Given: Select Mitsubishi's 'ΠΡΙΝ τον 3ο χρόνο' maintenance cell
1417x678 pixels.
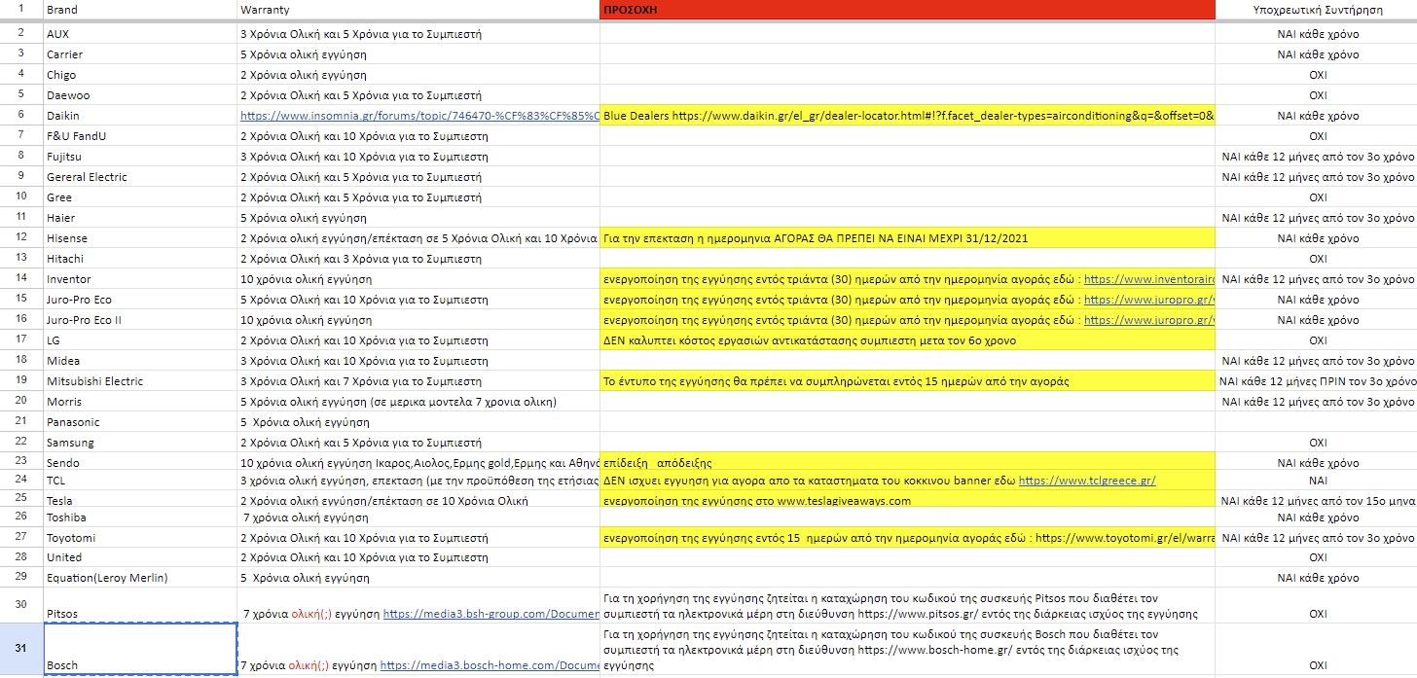Looking at the screenshot, I should (1317, 381).
